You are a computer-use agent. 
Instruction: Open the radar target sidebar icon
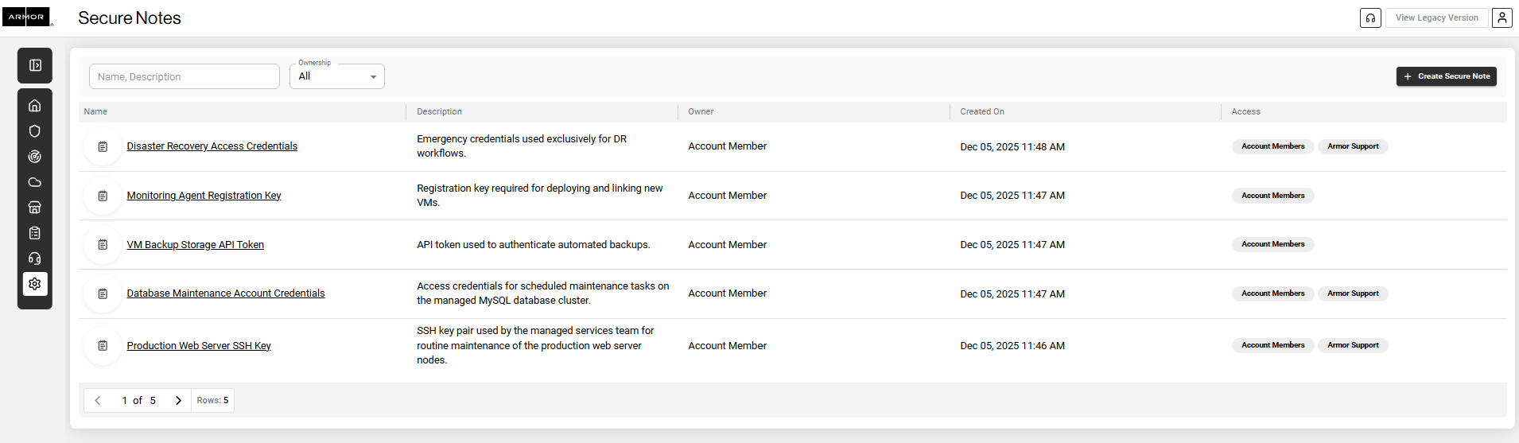pyautogui.click(x=35, y=157)
